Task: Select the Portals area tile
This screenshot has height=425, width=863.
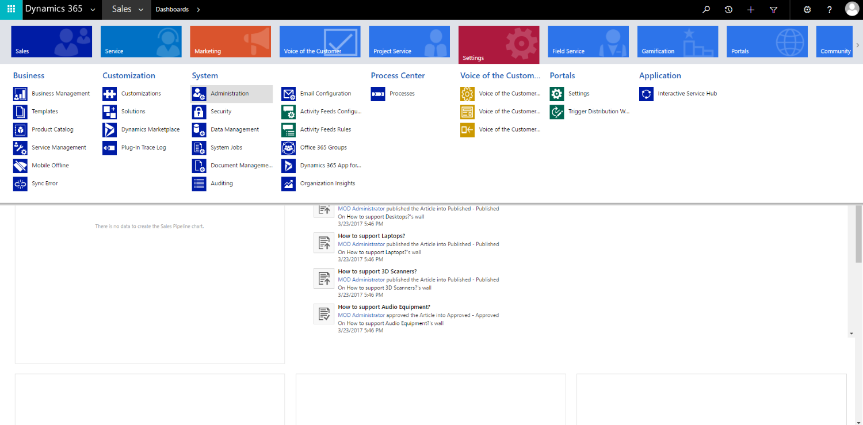Action: click(767, 41)
